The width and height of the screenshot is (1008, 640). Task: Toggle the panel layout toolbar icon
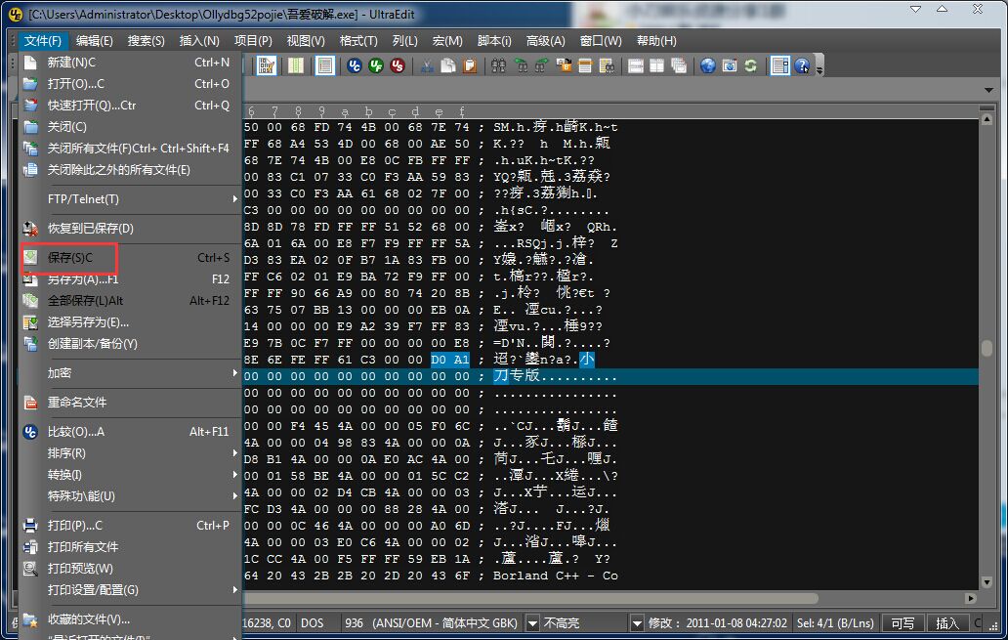[x=780, y=65]
